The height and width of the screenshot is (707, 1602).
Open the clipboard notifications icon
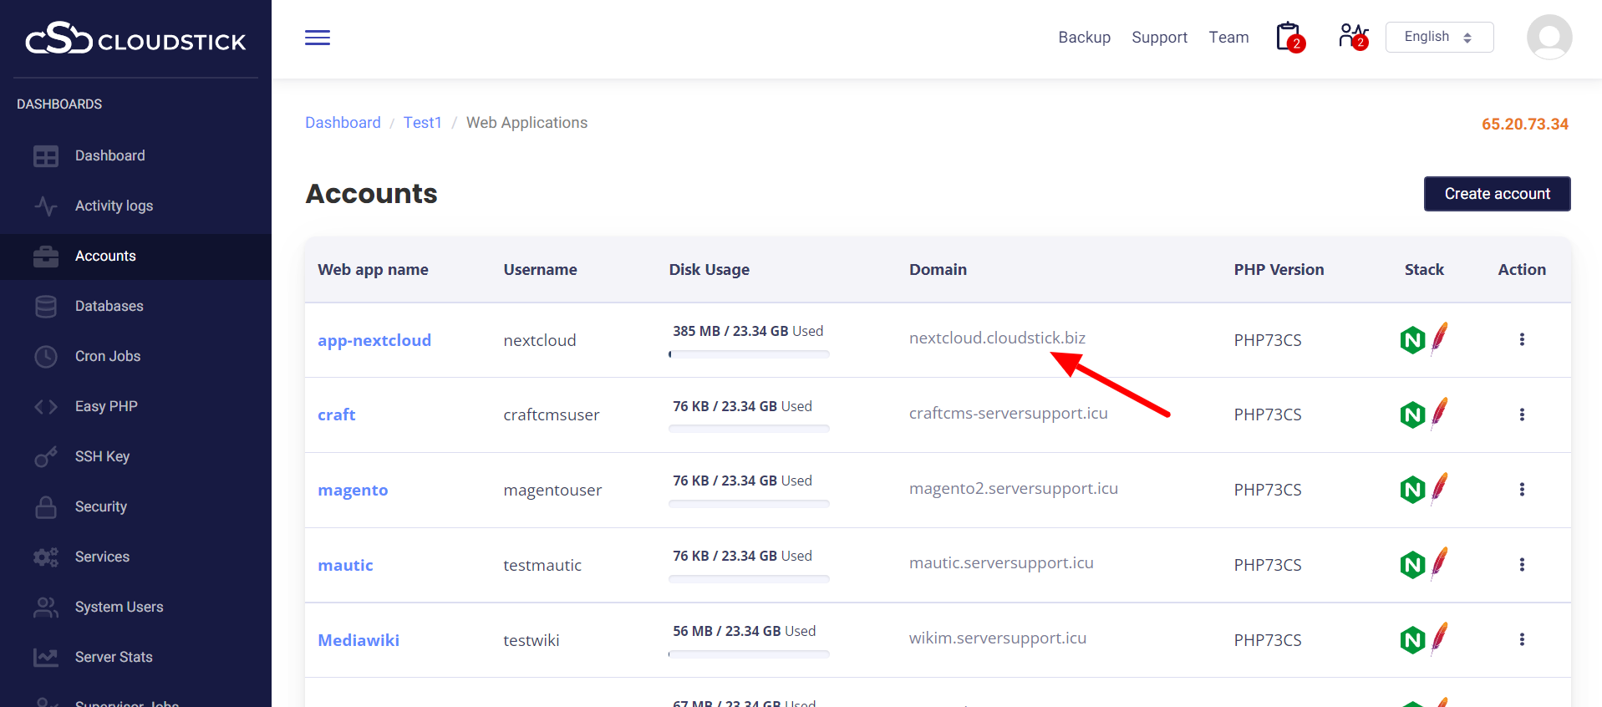coord(1289,38)
